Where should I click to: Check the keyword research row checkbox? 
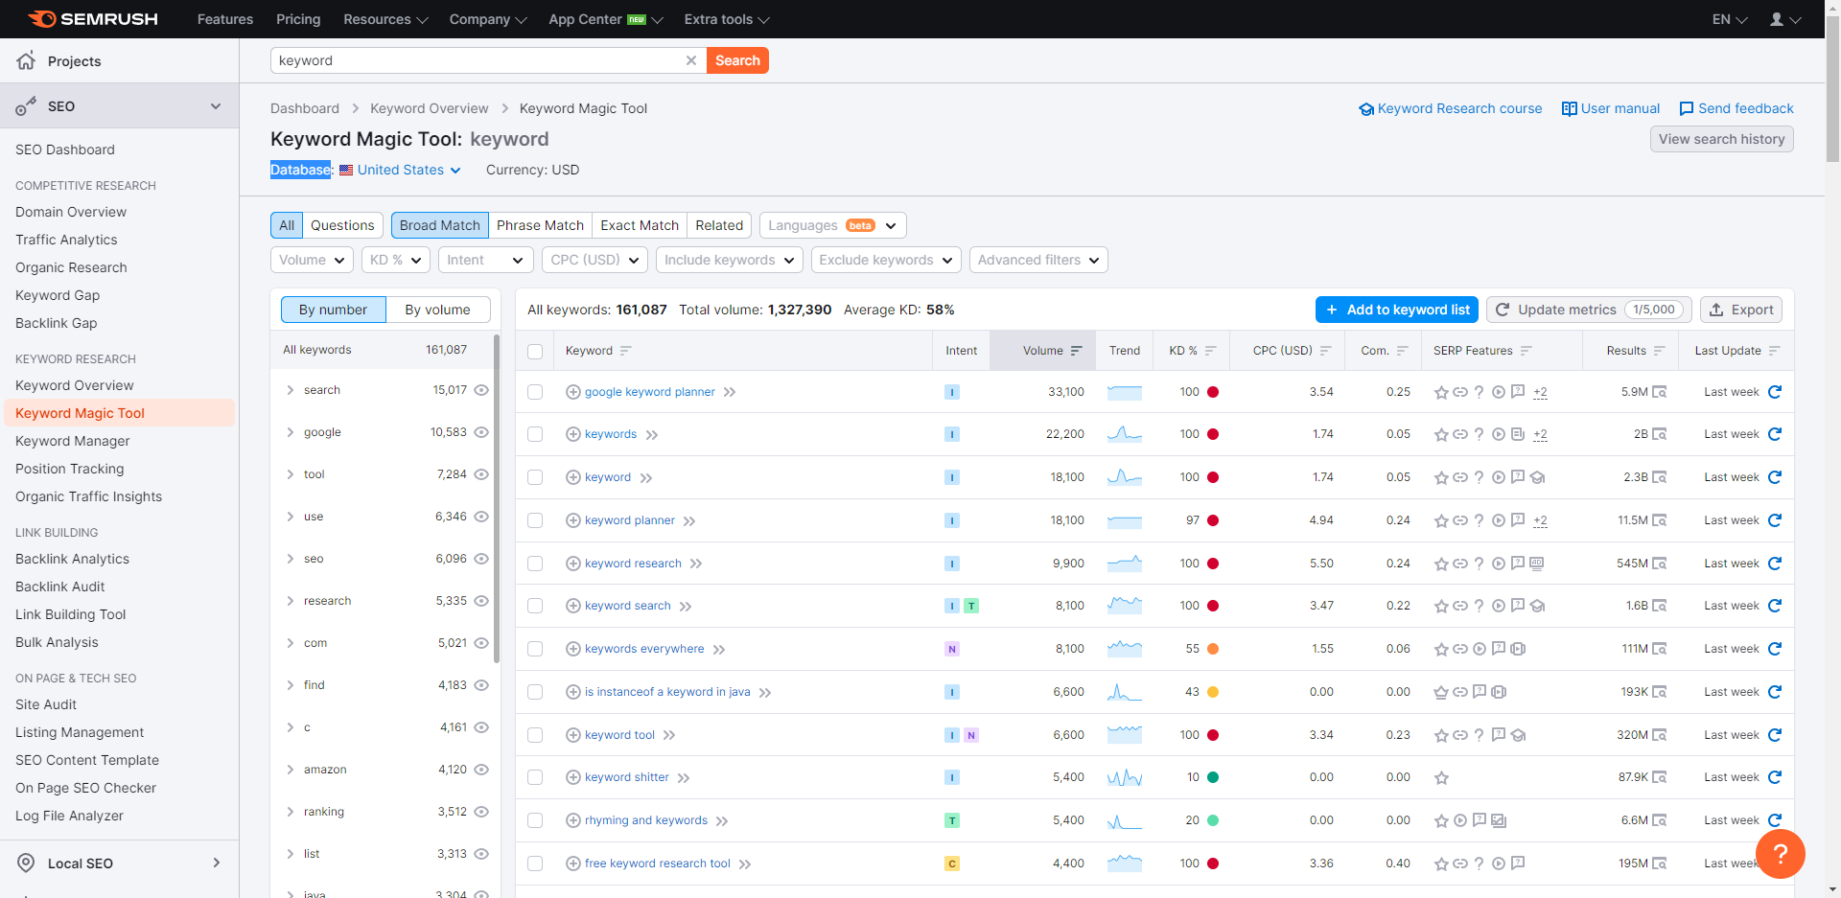(x=535, y=564)
